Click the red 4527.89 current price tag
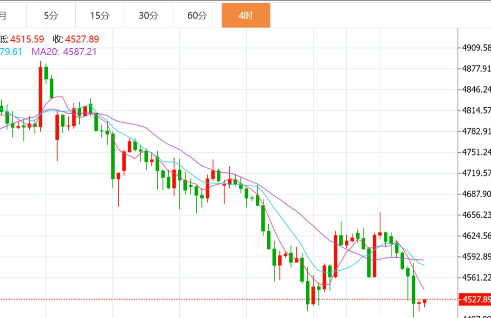This screenshot has height=318, width=491. click(475, 299)
